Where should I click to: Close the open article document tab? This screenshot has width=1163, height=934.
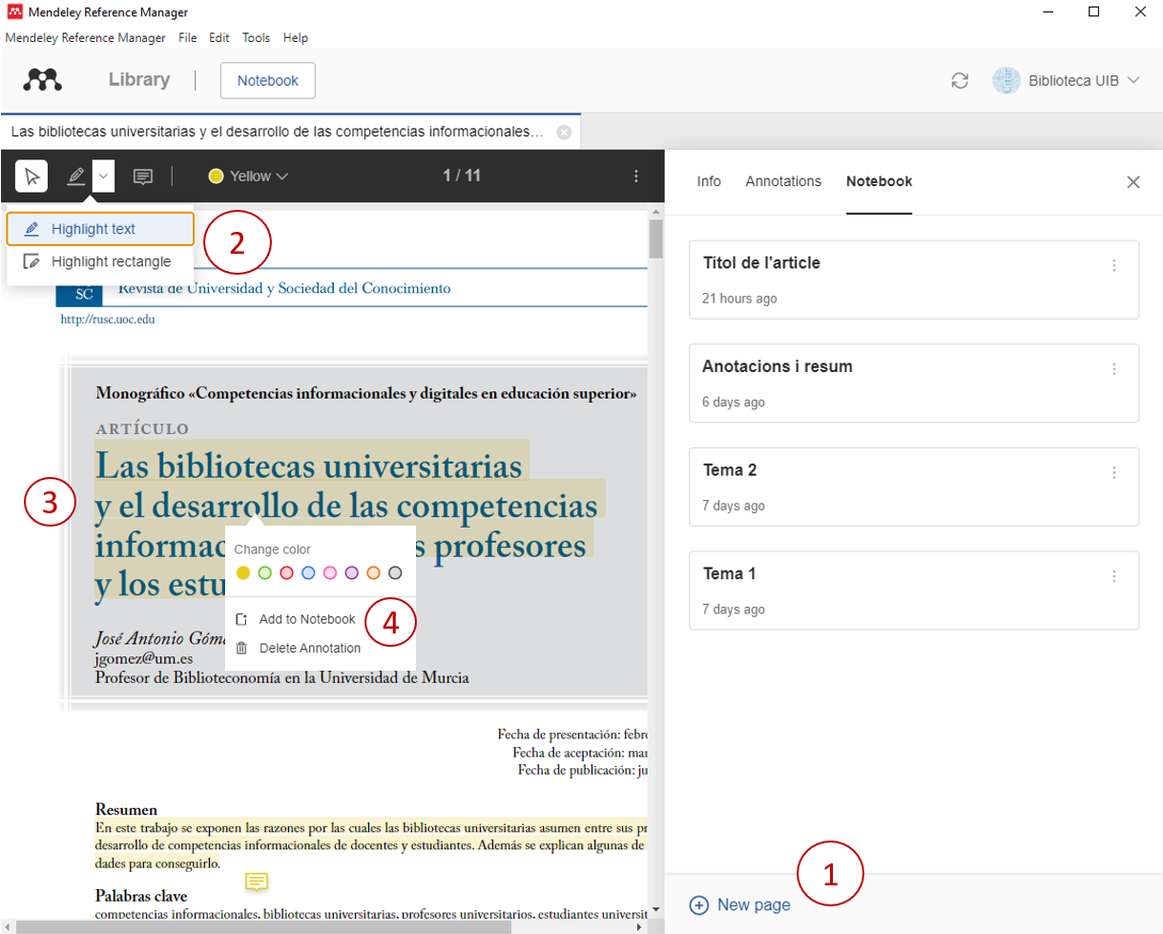564,132
